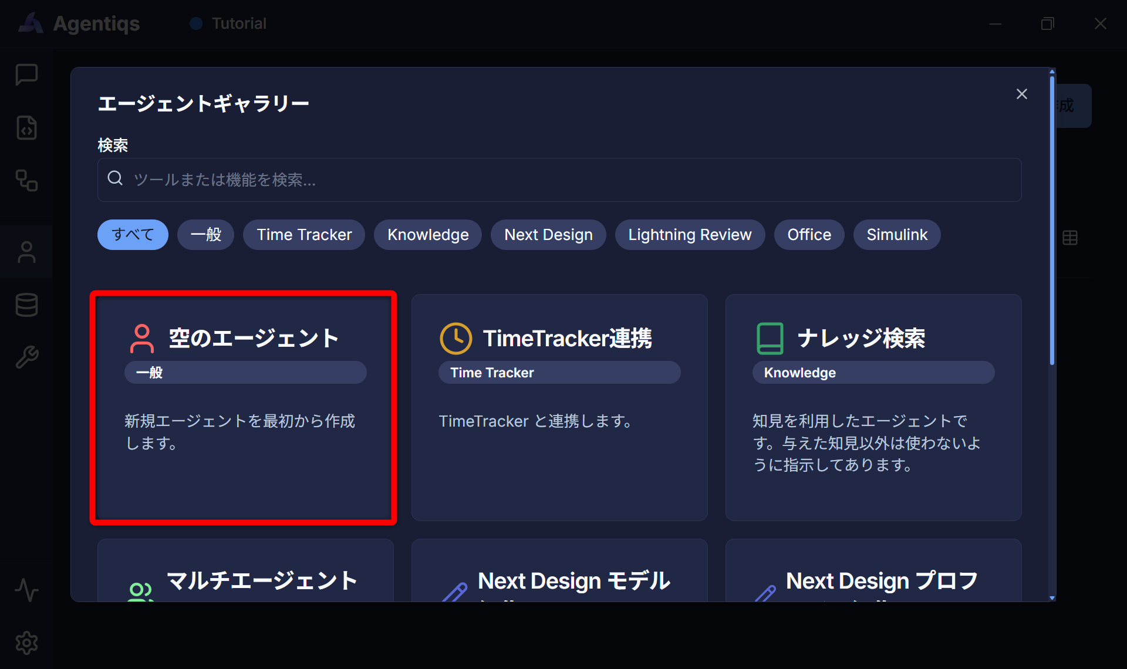Filter by Simulink chip
Screen dimensions: 1127x669
(x=897, y=235)
